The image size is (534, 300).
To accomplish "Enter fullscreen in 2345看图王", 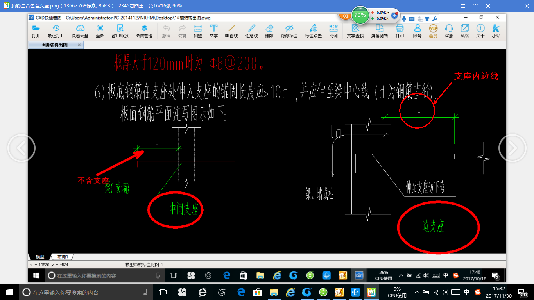I will 487,6.
